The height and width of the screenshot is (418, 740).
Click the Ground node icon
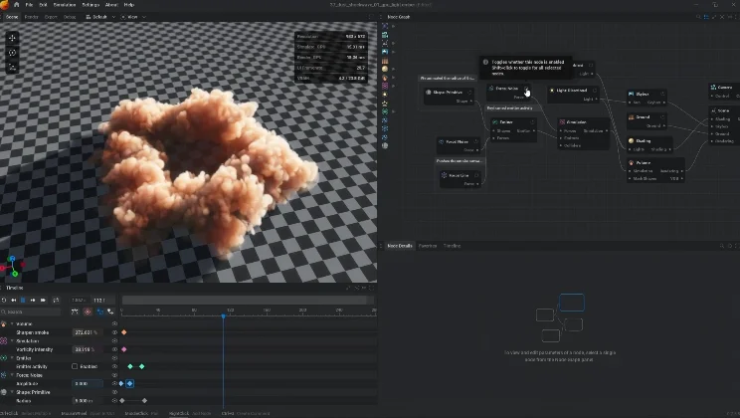631,117
